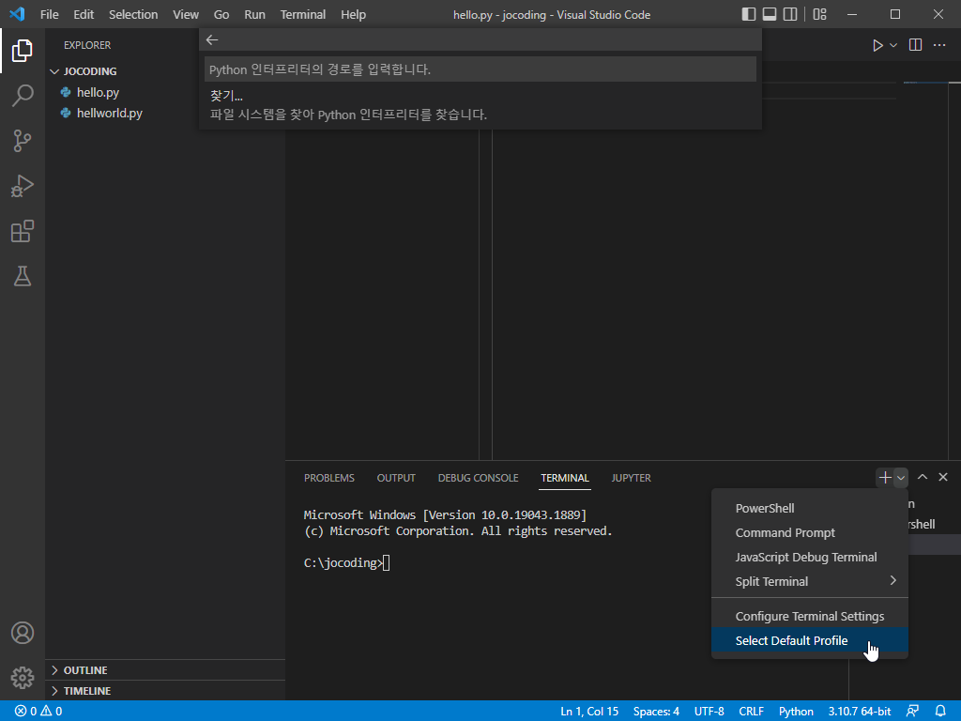Open the Split Terminal submenu
The height and width of the screenshot is (721, 961).
(810, 581)
